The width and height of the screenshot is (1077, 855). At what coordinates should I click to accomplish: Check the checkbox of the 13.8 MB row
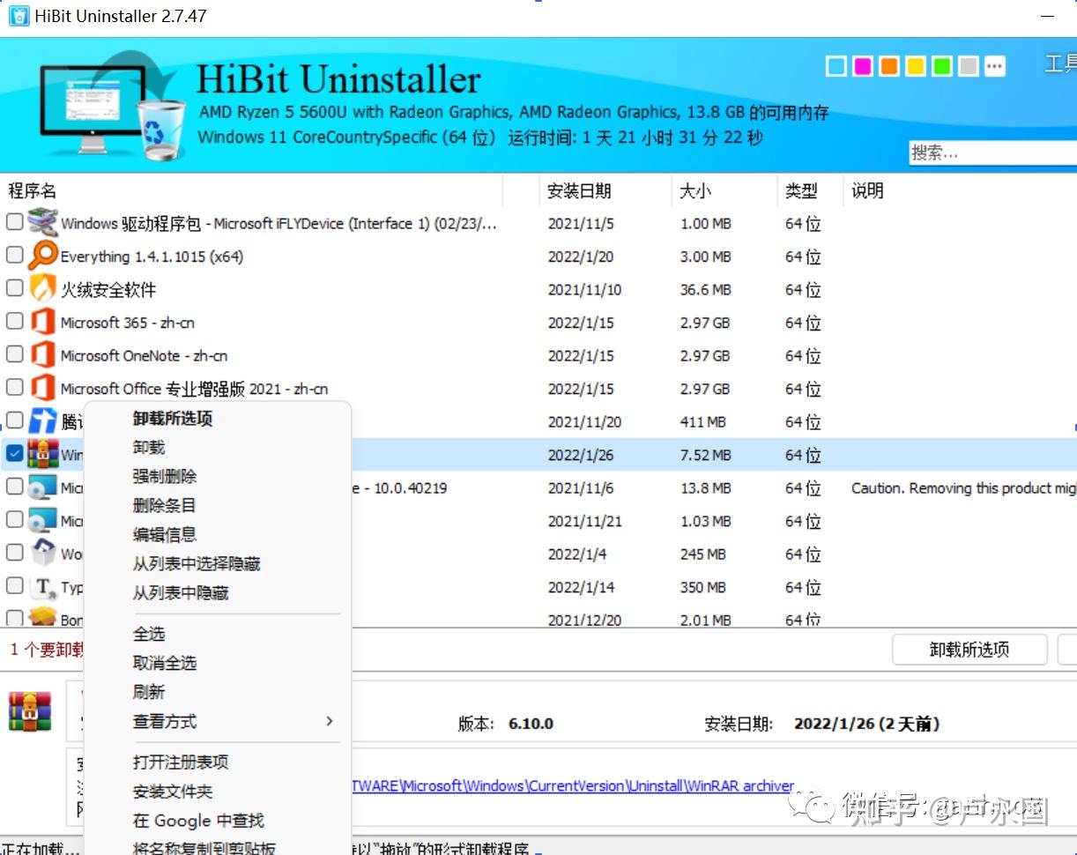tap(14, 487)
